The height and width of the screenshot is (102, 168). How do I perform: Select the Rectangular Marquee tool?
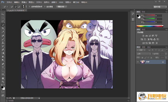tap(3, 18)
